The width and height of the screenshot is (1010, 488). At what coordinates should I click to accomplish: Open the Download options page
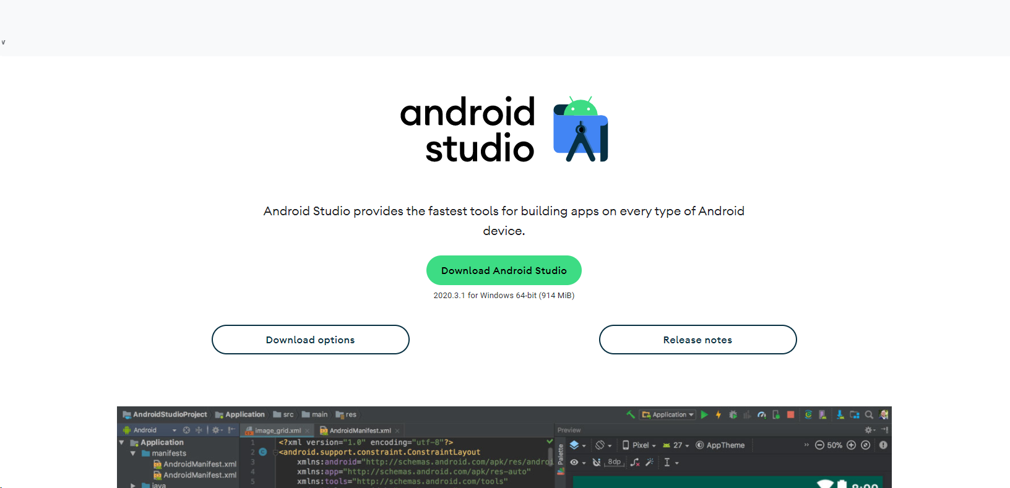click(x=311, y=340)
